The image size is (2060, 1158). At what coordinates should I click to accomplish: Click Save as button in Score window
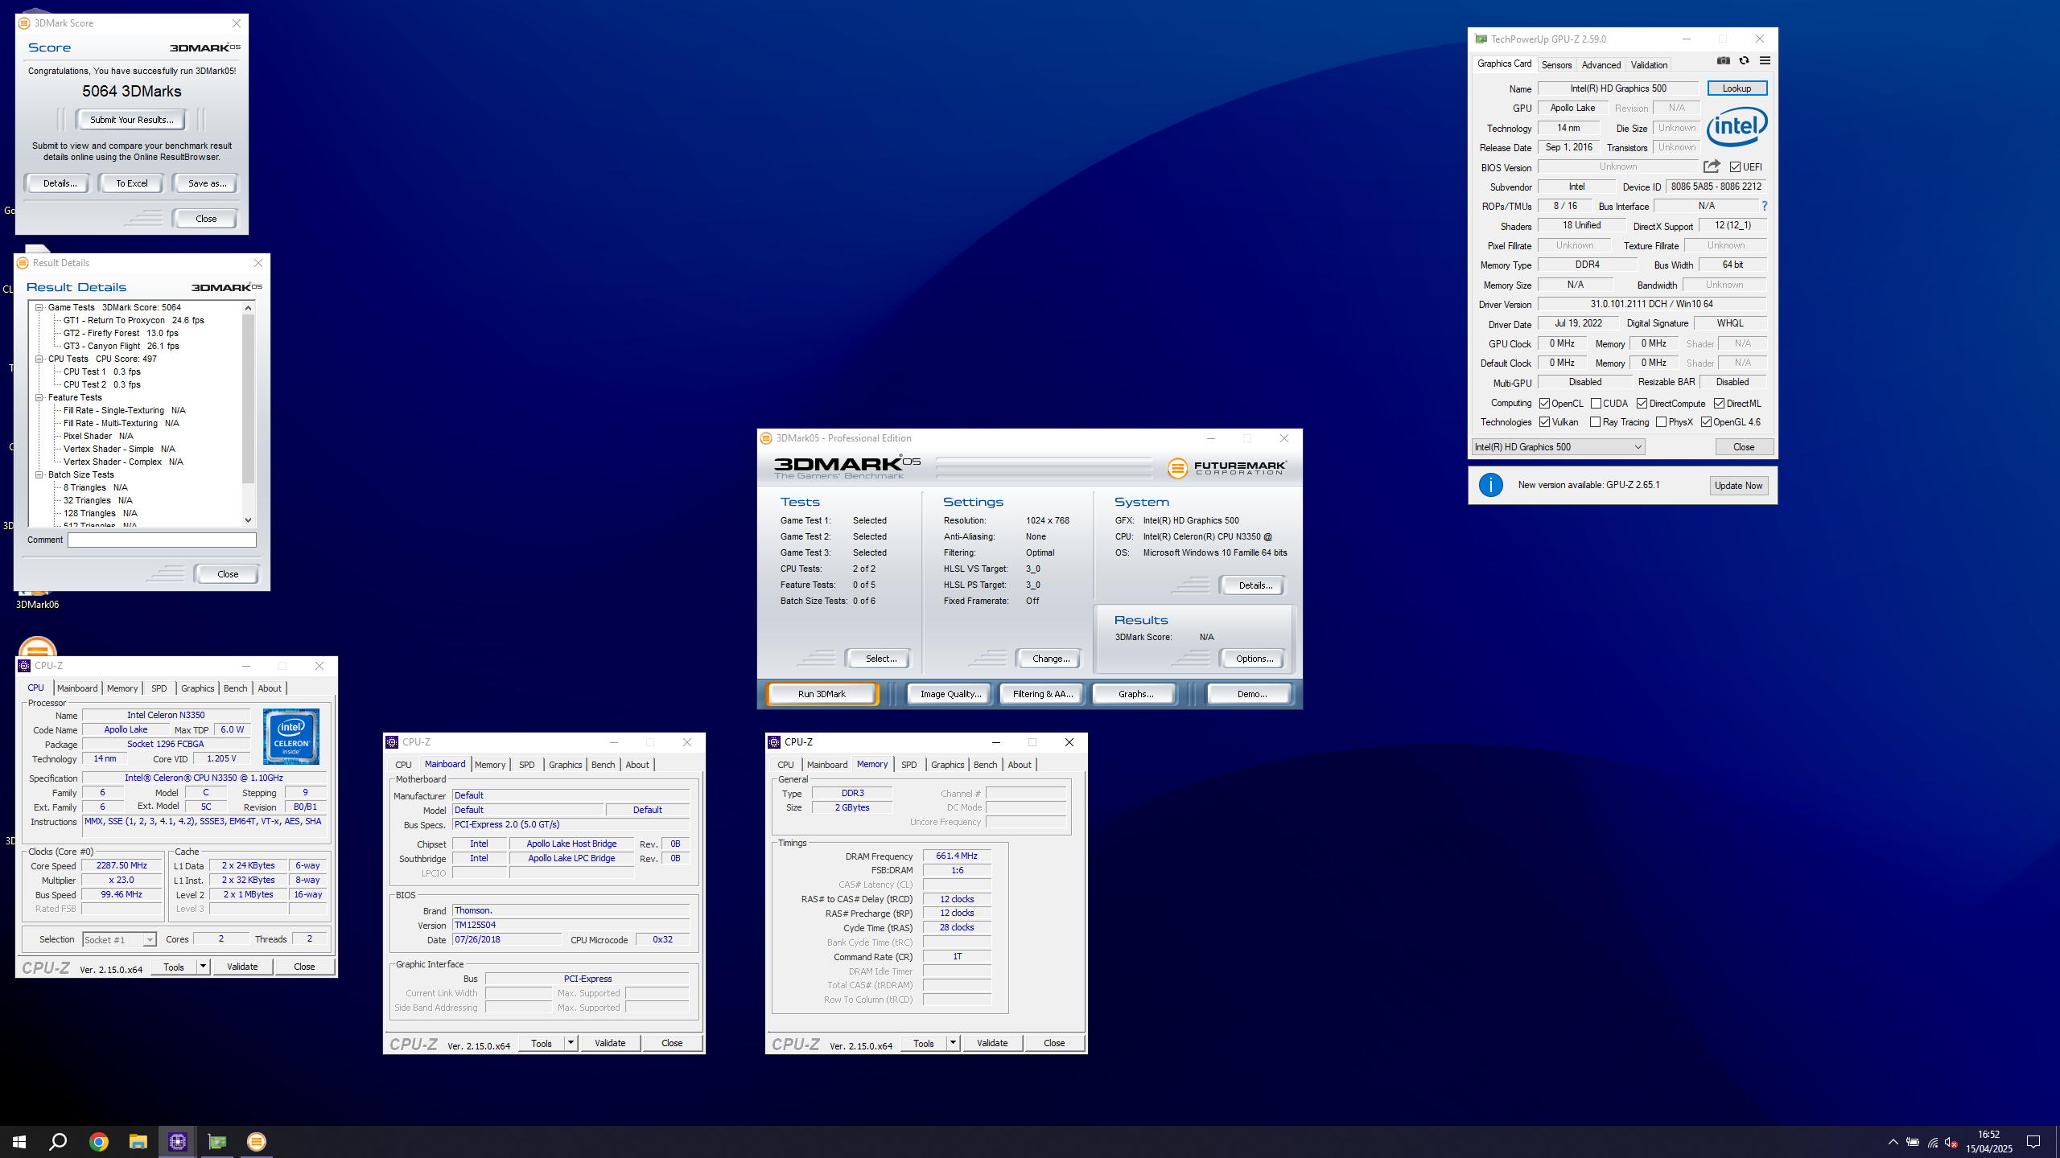(207, 183)
